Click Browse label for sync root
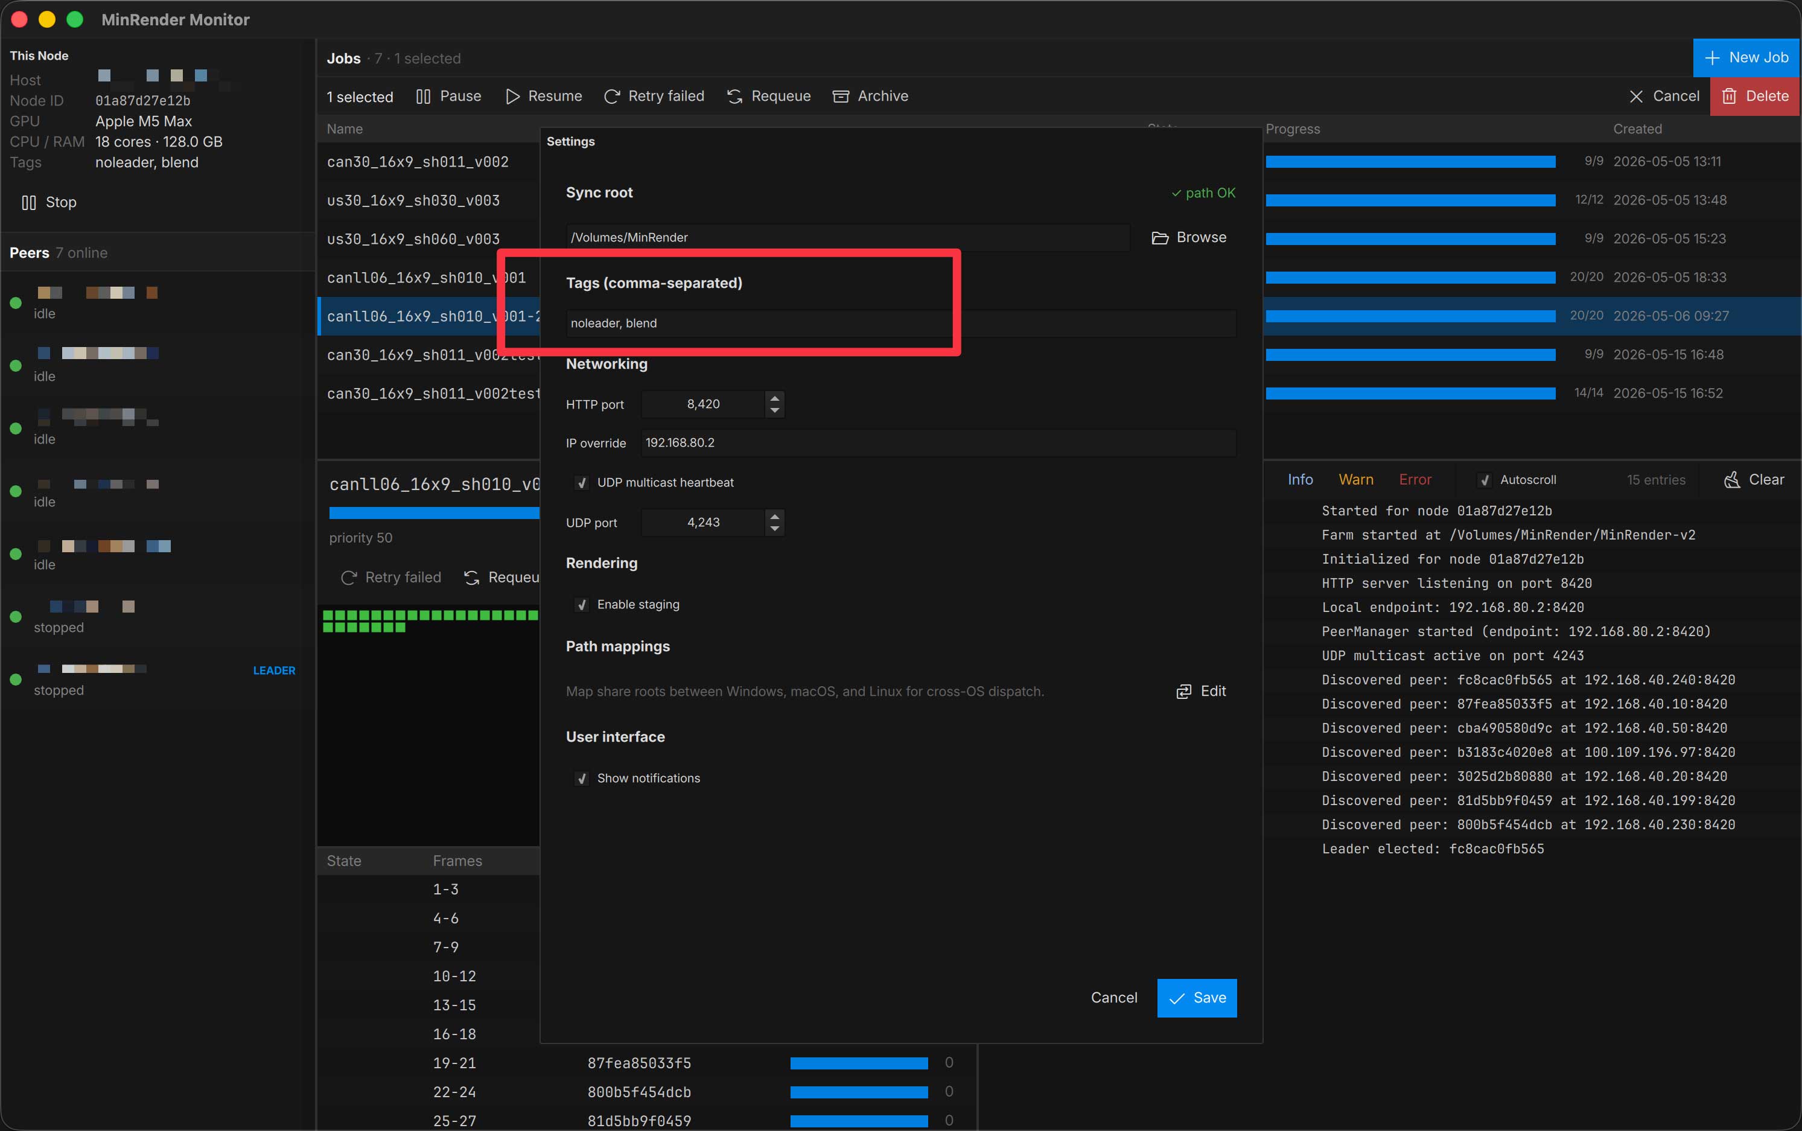The image size is (1802, 1131). (x=1202, y=237)
